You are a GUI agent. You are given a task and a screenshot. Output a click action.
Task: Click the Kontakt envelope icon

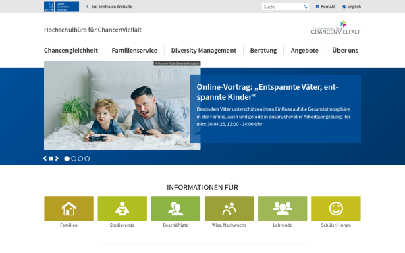(317, 7)
